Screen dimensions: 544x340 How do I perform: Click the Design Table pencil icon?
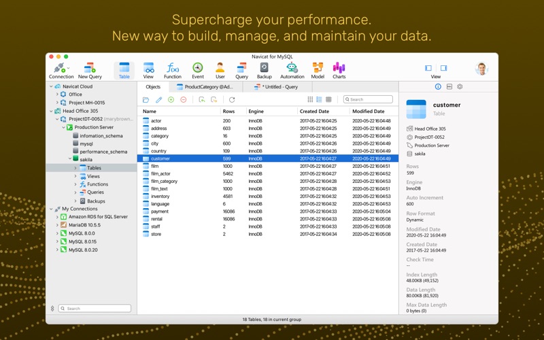tap(158, 100)
